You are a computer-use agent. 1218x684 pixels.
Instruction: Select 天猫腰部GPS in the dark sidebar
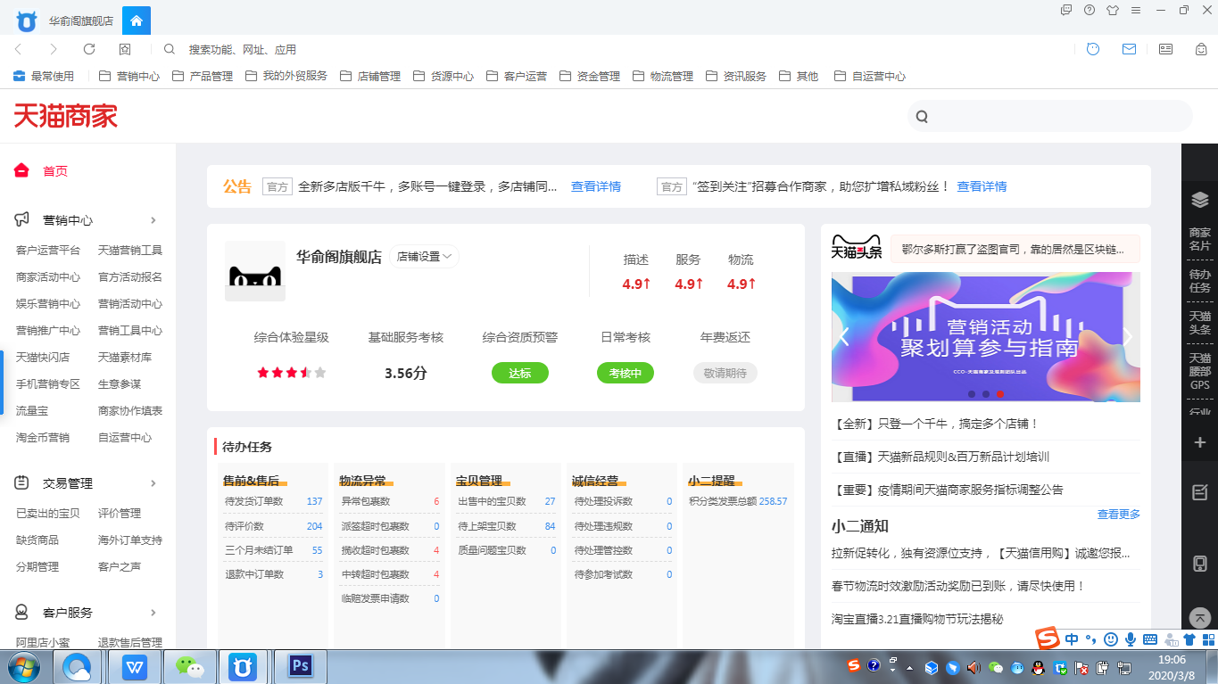click(1200, 371)
